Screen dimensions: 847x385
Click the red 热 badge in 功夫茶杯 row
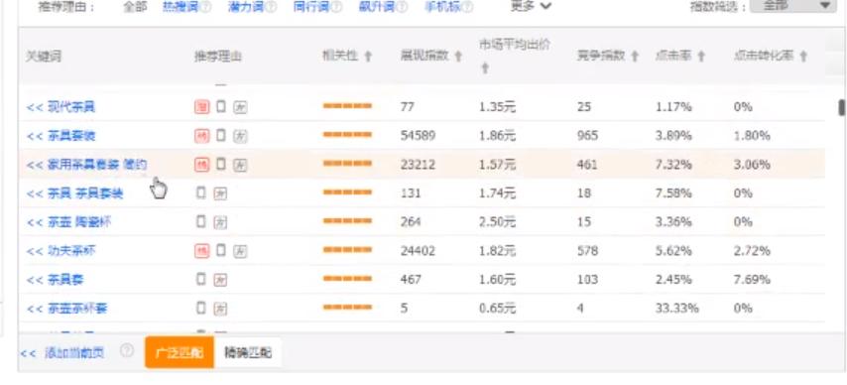pos(202,251)
